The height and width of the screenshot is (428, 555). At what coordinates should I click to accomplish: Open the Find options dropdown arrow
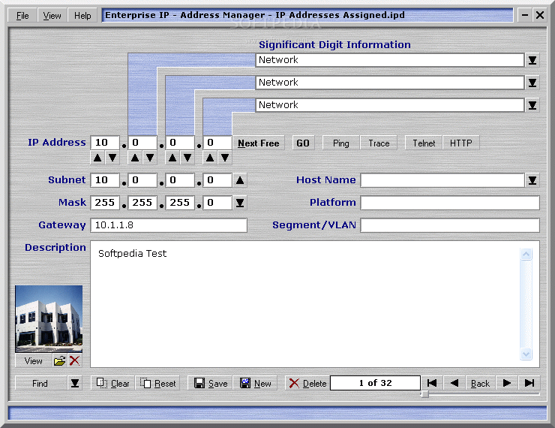(75, 384)
